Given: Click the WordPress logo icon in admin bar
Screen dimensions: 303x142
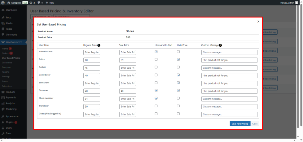Looking at the screenshot, I should coord(3,2).
